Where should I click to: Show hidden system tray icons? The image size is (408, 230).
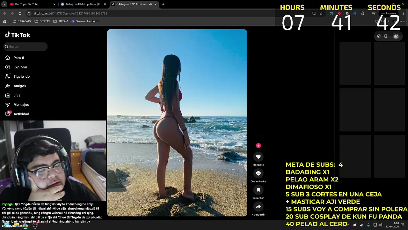[348, 225]
